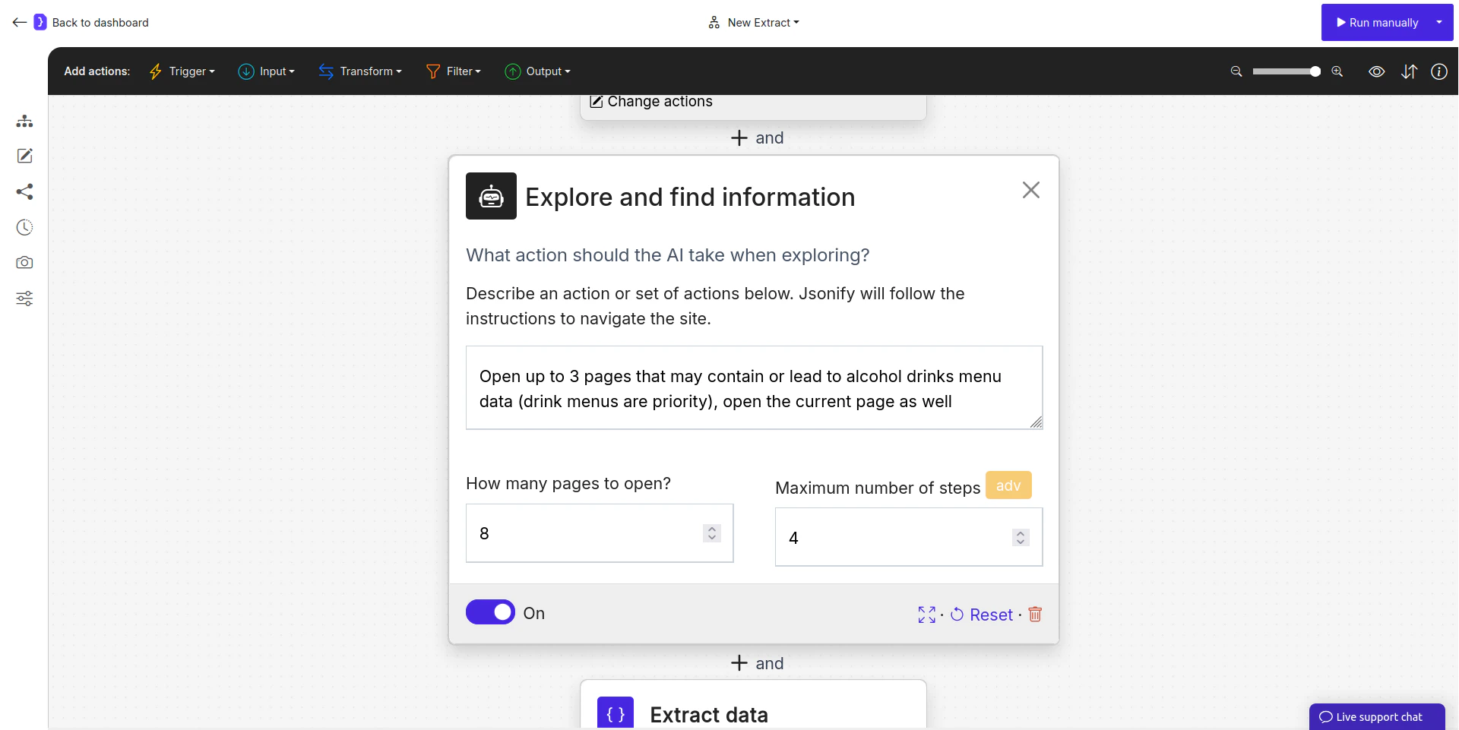This screenshot has height=730, width=1459.
Task: Click the text area resize handle
Action: point(1036,422)
